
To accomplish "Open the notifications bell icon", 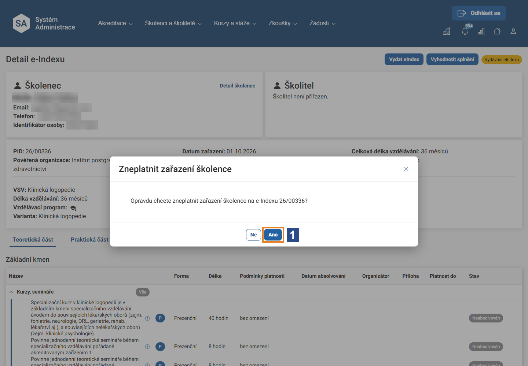I will [x=465, y=31].
